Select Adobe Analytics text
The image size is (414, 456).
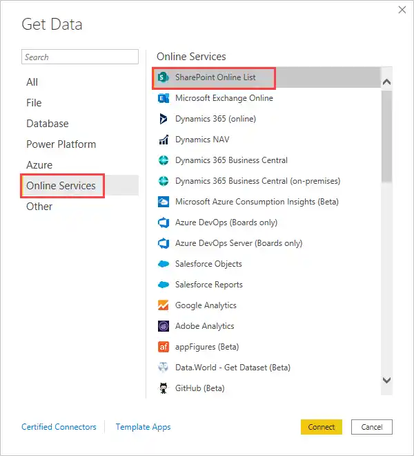click(204, 326)
